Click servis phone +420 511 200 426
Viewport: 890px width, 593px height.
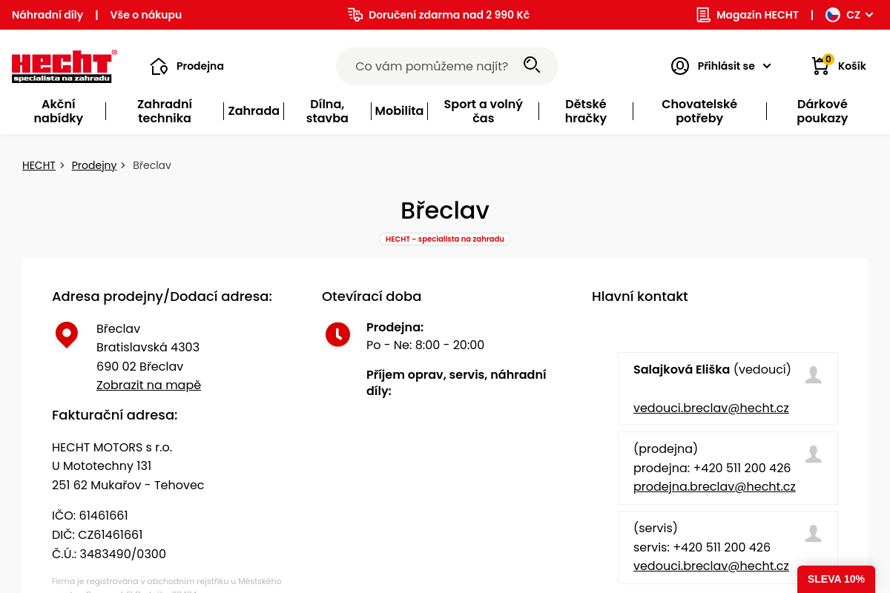[723, 548]
